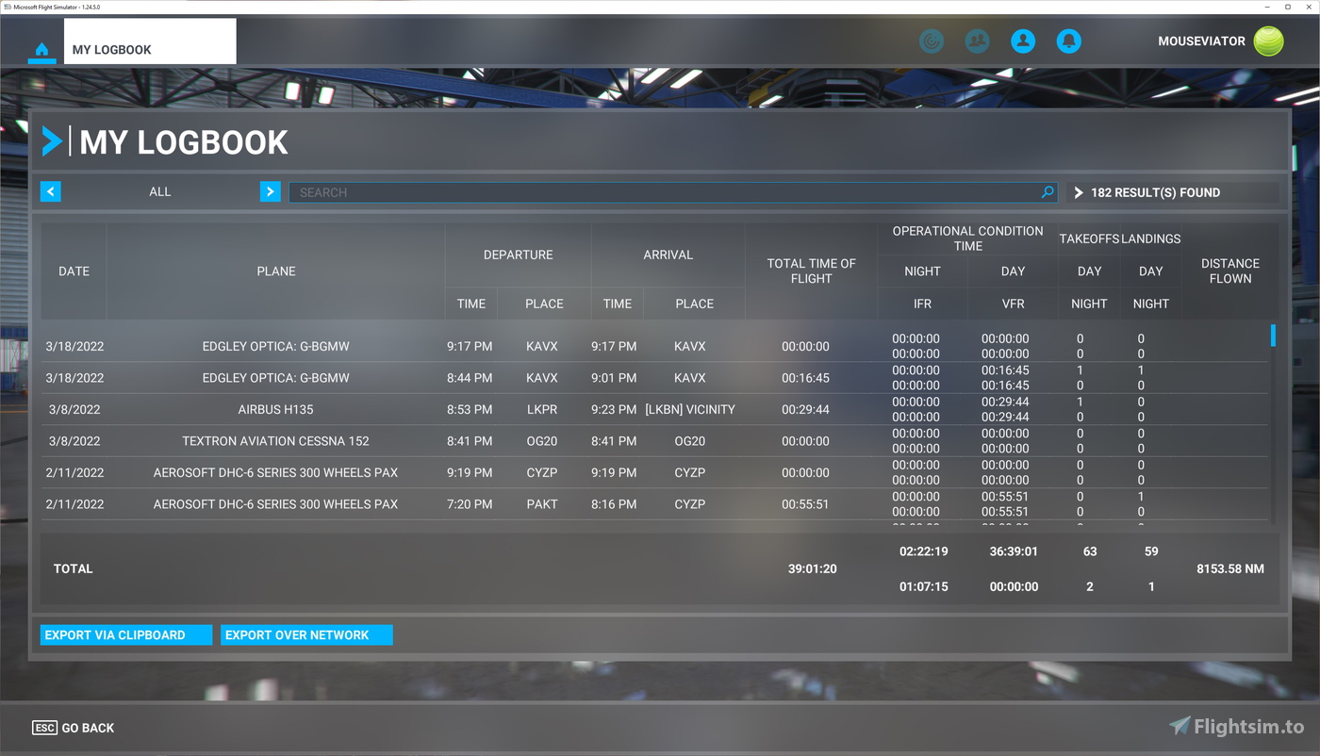Click GO BACK at the bottom left

(x=73, y=727)
